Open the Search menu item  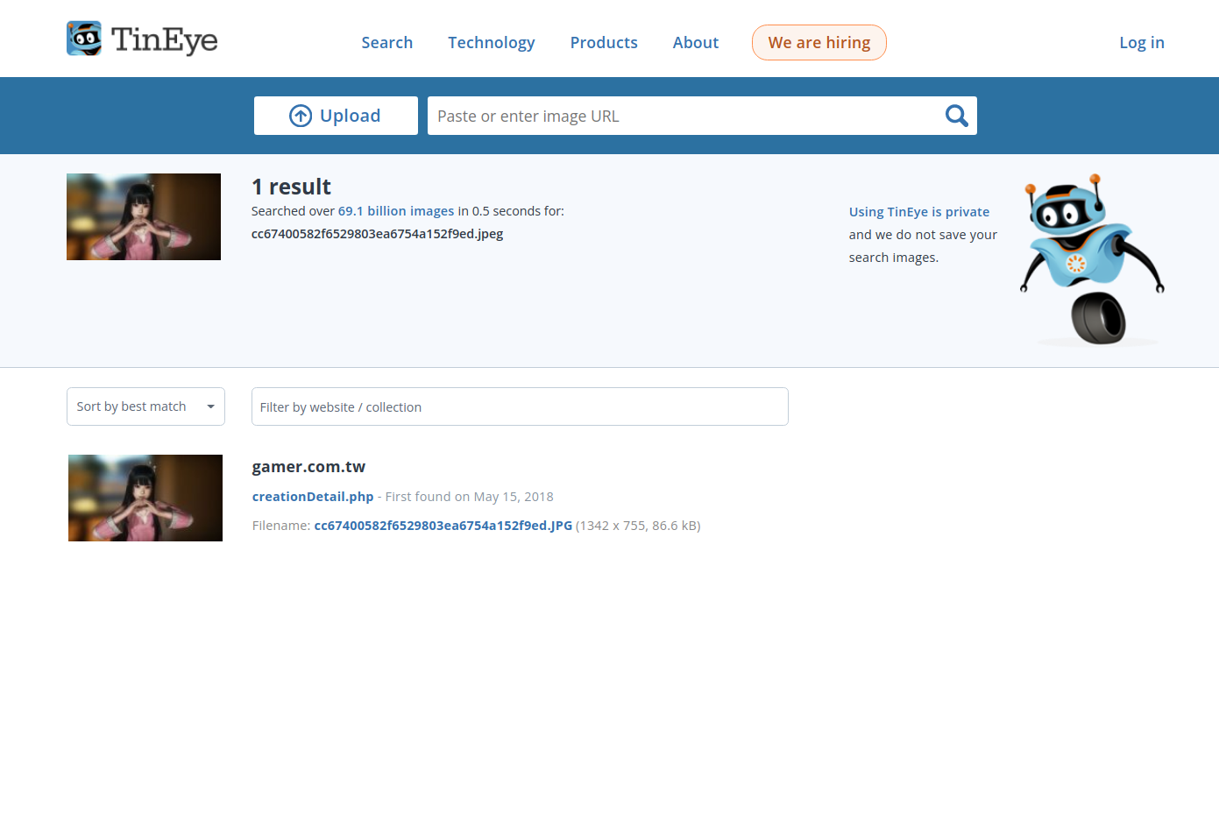(386, 42)
